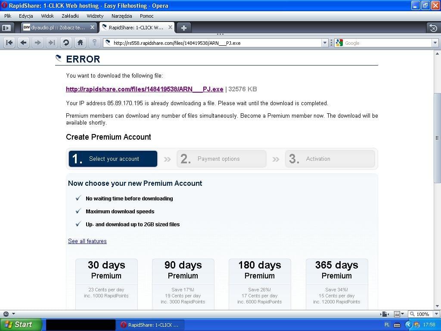
Task: Click the RapidShare favicon in address bar
Action: tap(107, 43)
